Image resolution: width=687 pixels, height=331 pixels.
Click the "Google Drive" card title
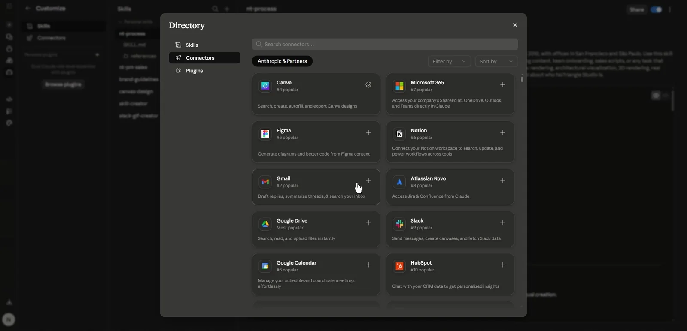(292, 221)
